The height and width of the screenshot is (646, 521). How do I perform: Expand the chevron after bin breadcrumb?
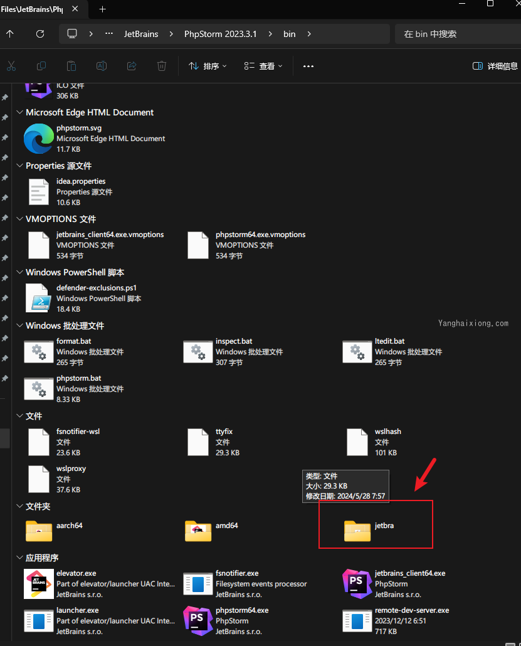[x=309, y=34]
